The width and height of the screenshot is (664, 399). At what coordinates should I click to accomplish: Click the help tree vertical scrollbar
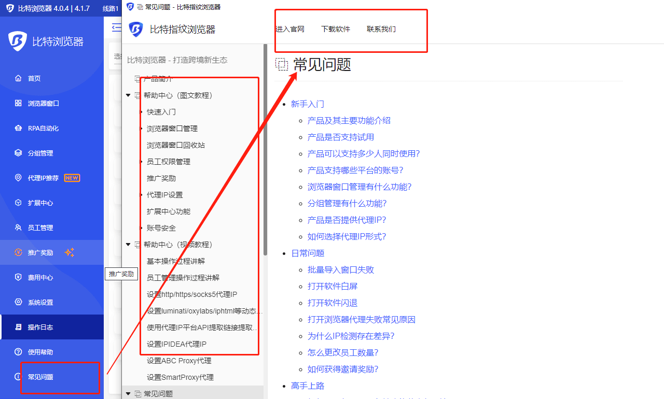[x=265, y=155]
